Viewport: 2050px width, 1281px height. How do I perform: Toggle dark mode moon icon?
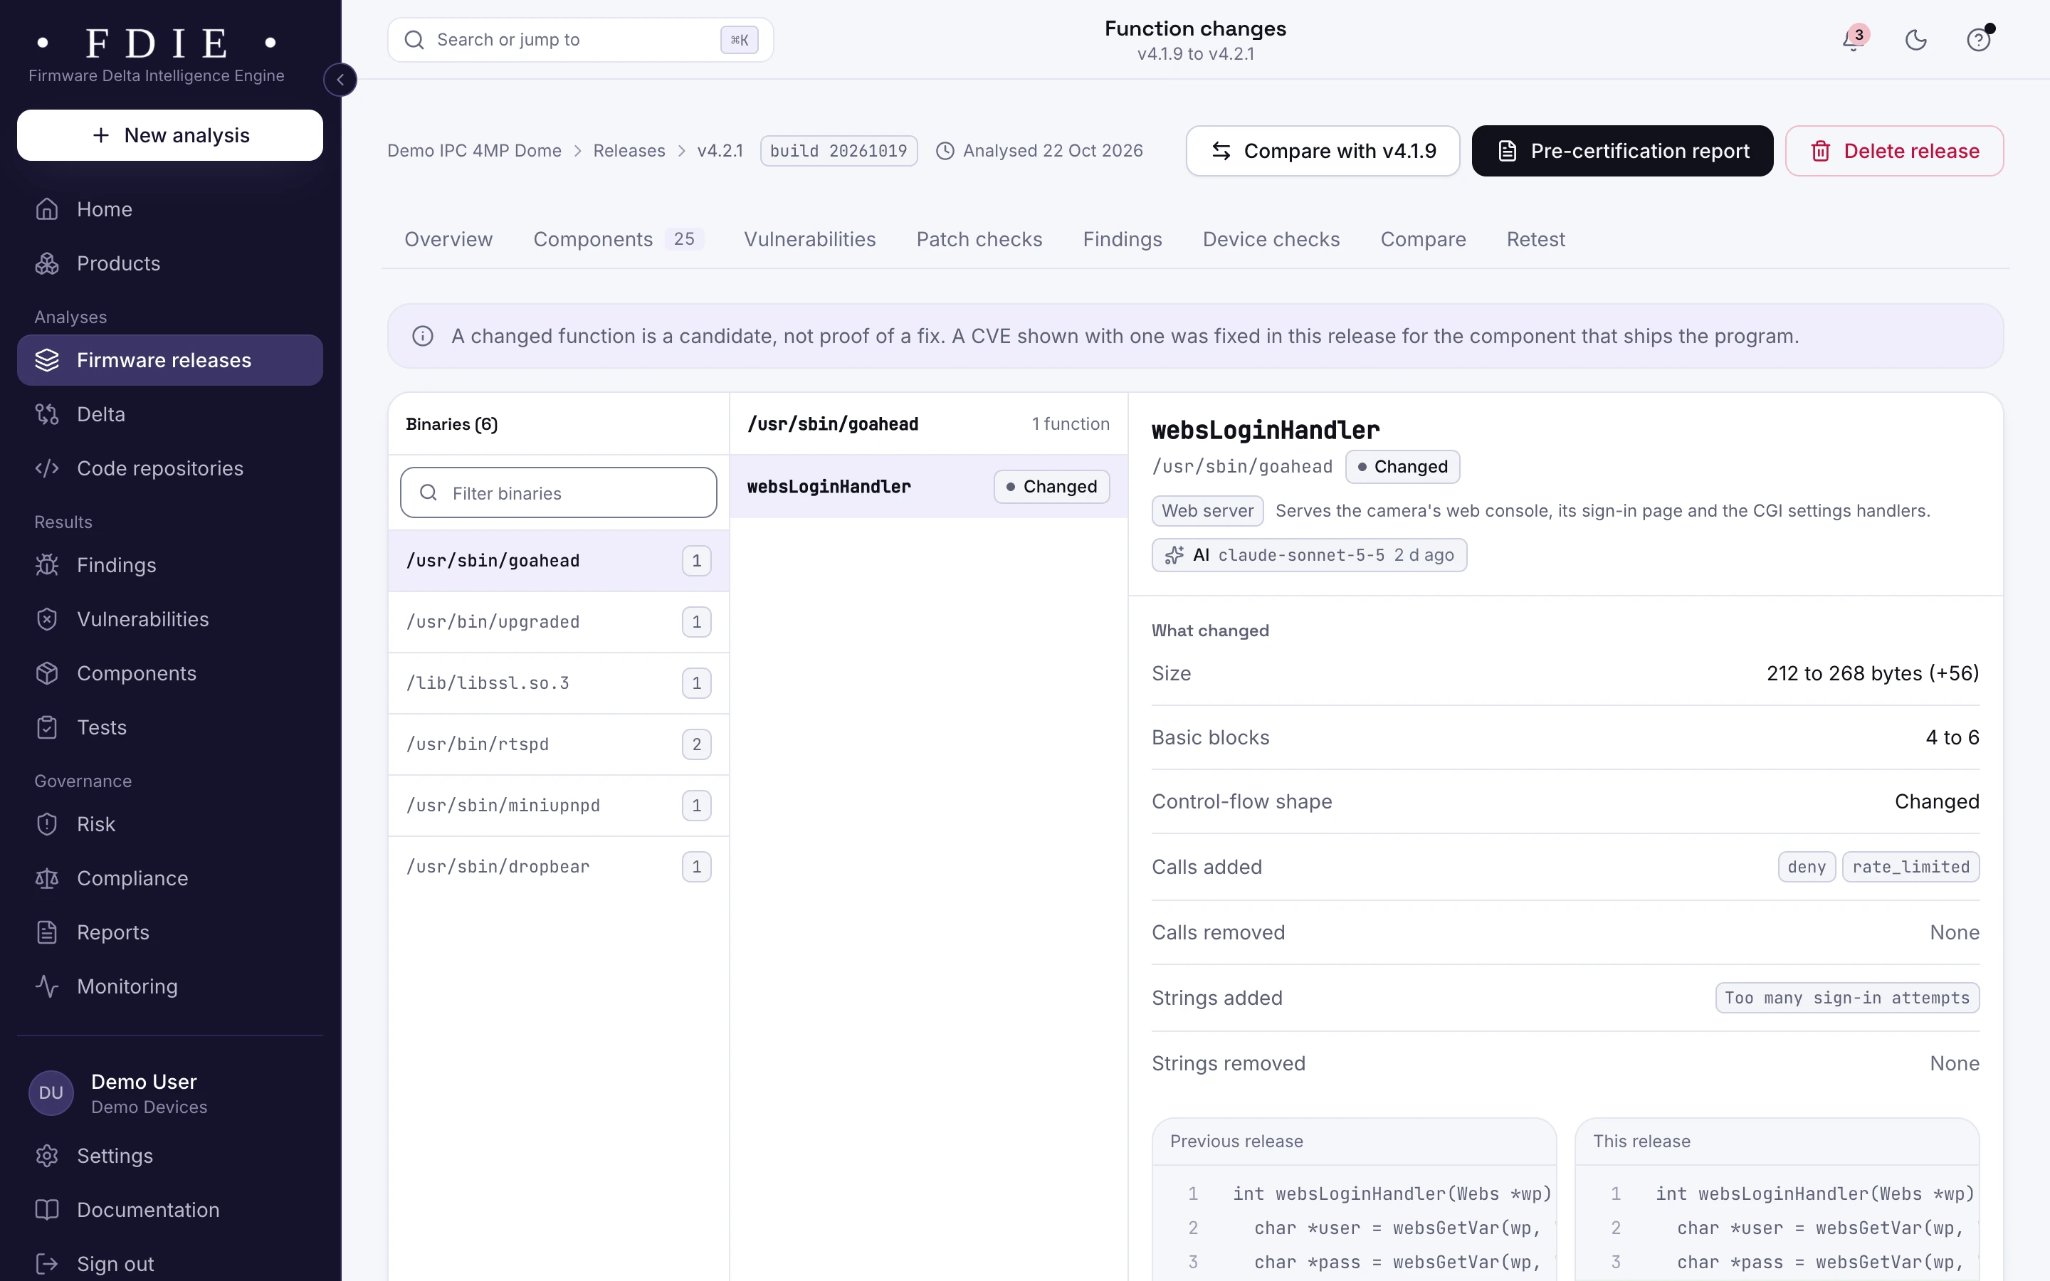tap(1916, 40)
